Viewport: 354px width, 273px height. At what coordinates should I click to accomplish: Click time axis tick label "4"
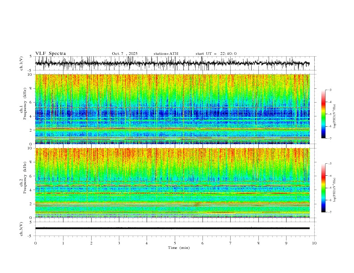(x=147, y=243)
